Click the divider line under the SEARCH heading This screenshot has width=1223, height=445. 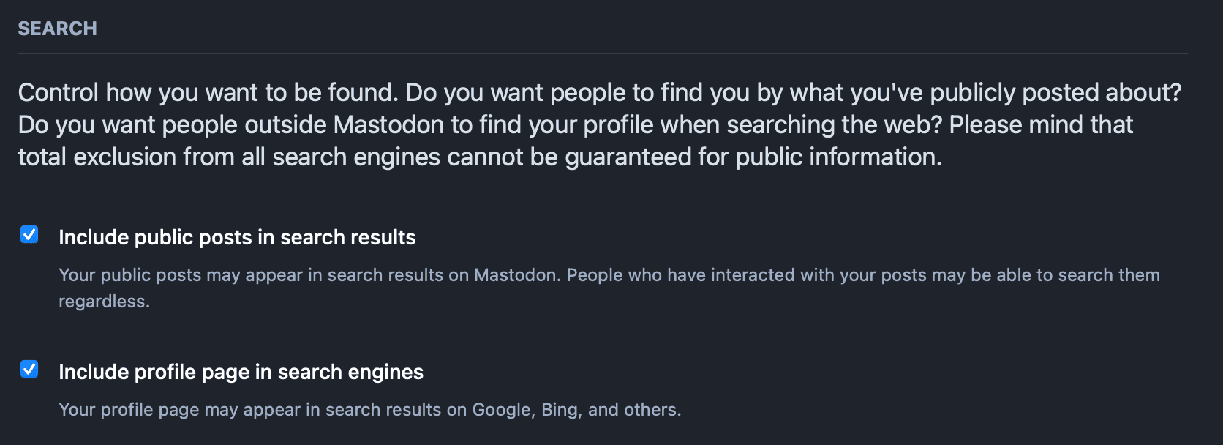(603, 53)
